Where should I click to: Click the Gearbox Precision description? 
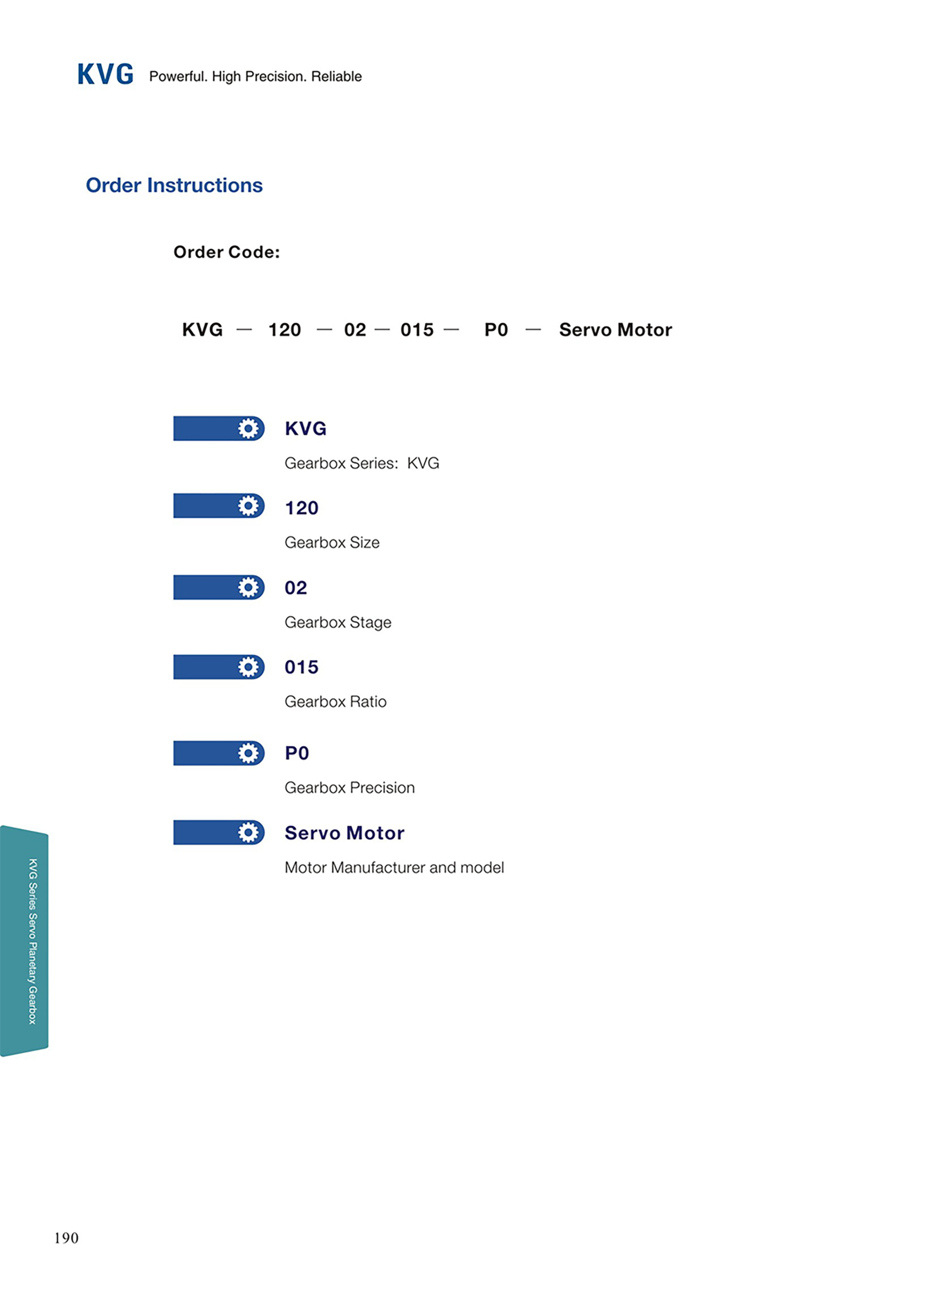(349, 788)
